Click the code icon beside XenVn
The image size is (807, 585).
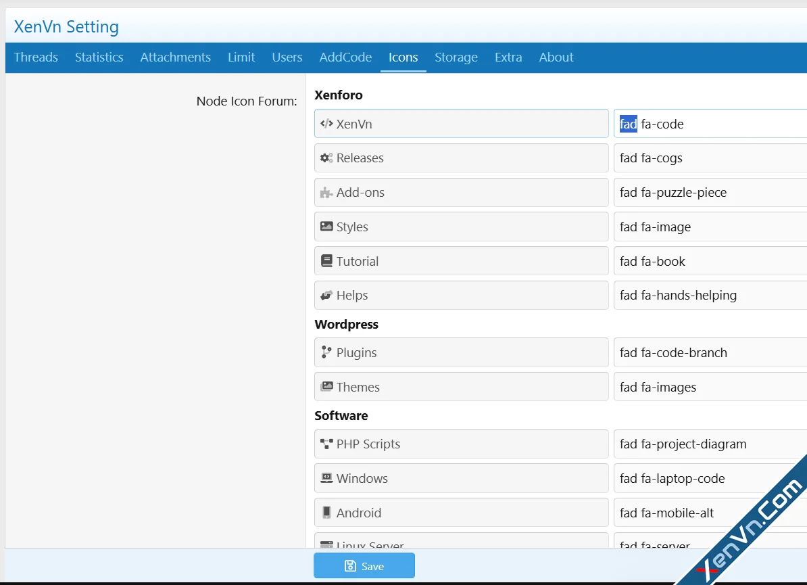pyautogui.click(x=326, y=124)
